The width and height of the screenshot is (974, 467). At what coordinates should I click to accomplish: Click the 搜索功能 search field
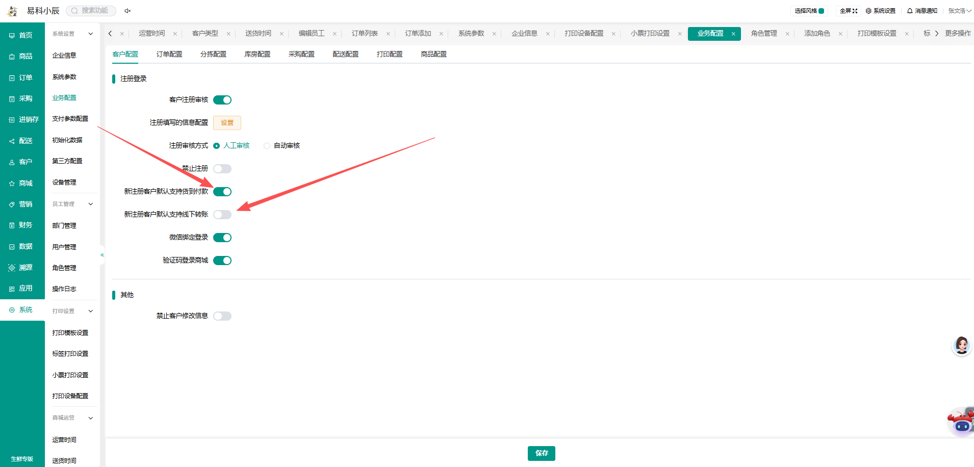pos(91,11)
